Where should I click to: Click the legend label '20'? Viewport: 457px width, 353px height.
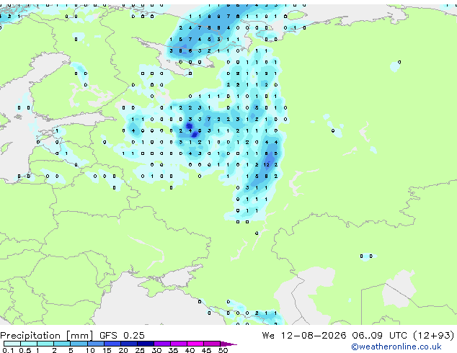coord(123,350)
